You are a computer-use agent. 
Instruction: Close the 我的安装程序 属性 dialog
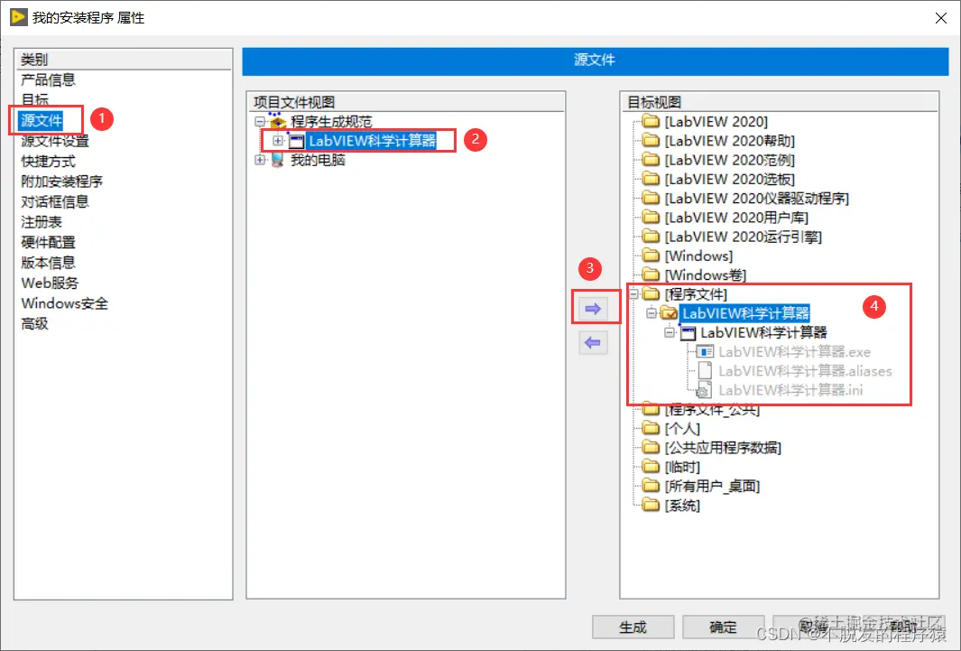point(941,18)
